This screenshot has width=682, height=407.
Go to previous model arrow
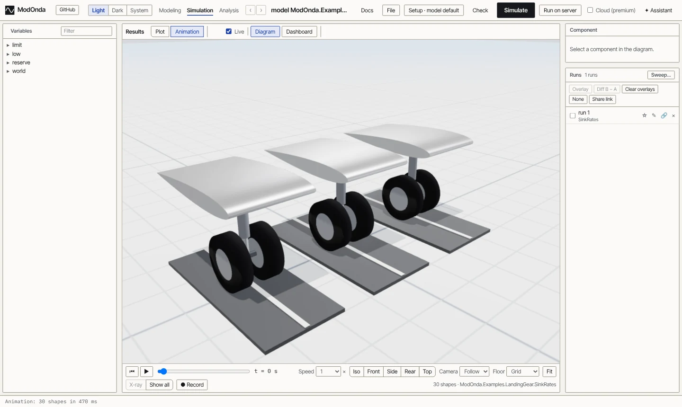(251, 10)
